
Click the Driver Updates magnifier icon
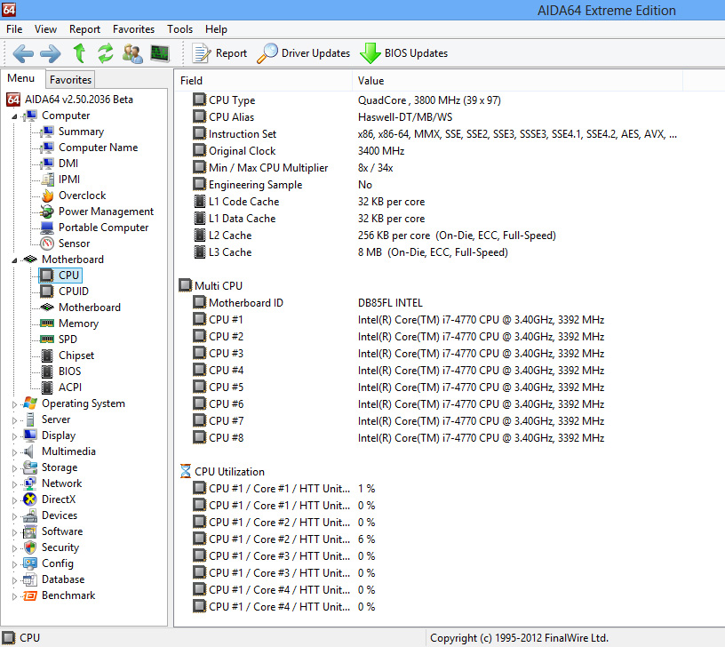click(267, 53)
